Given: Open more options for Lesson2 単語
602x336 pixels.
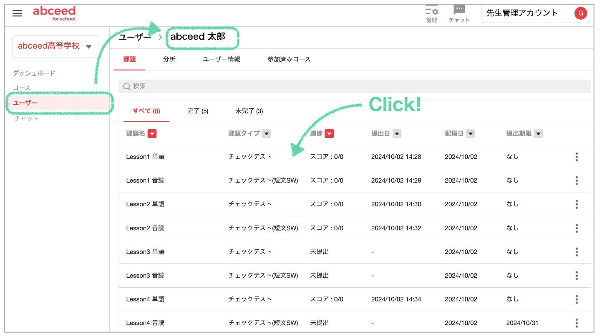Looking at the screenshot, I should (x=577, y=204).
